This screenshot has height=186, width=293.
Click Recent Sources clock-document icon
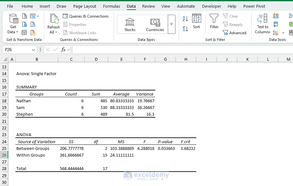[x=33, y=24]
